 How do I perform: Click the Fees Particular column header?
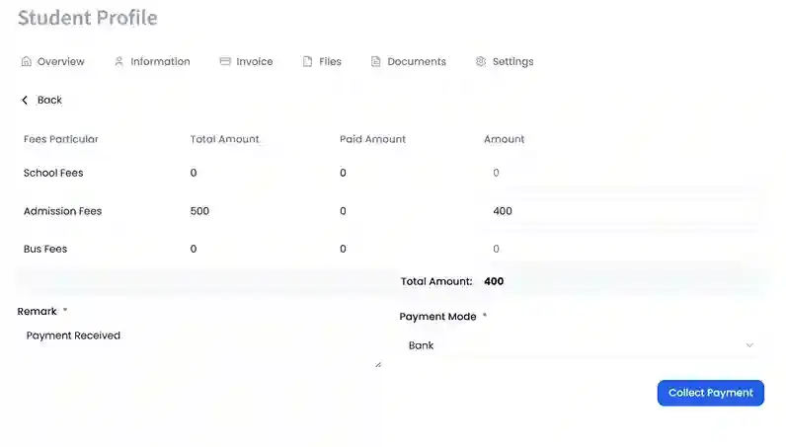pos(61,139)
